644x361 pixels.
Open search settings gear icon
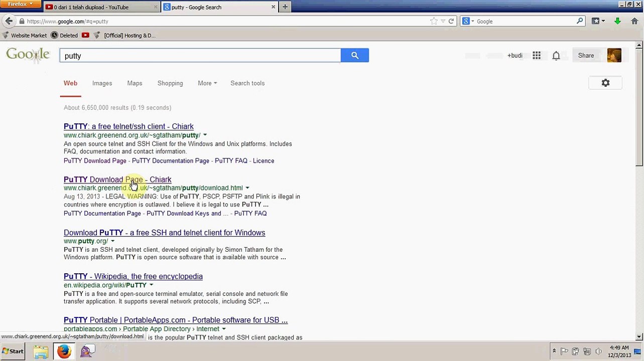click(x=605, y=83)
